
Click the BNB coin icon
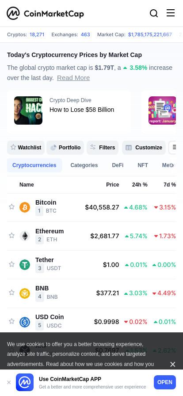pyautogui.click(x=25, y=293)
